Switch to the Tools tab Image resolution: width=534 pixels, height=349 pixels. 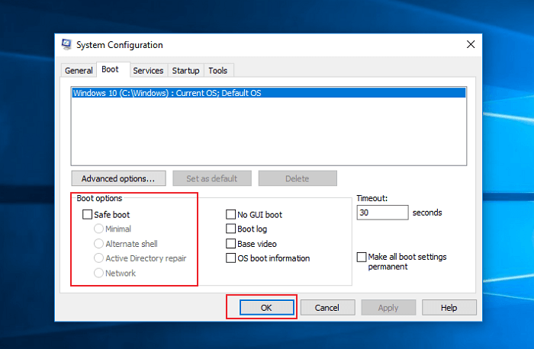coord(218,70)
